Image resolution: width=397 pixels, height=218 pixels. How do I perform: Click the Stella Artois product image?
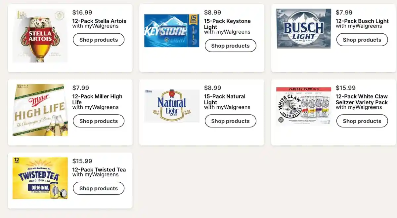40,36
